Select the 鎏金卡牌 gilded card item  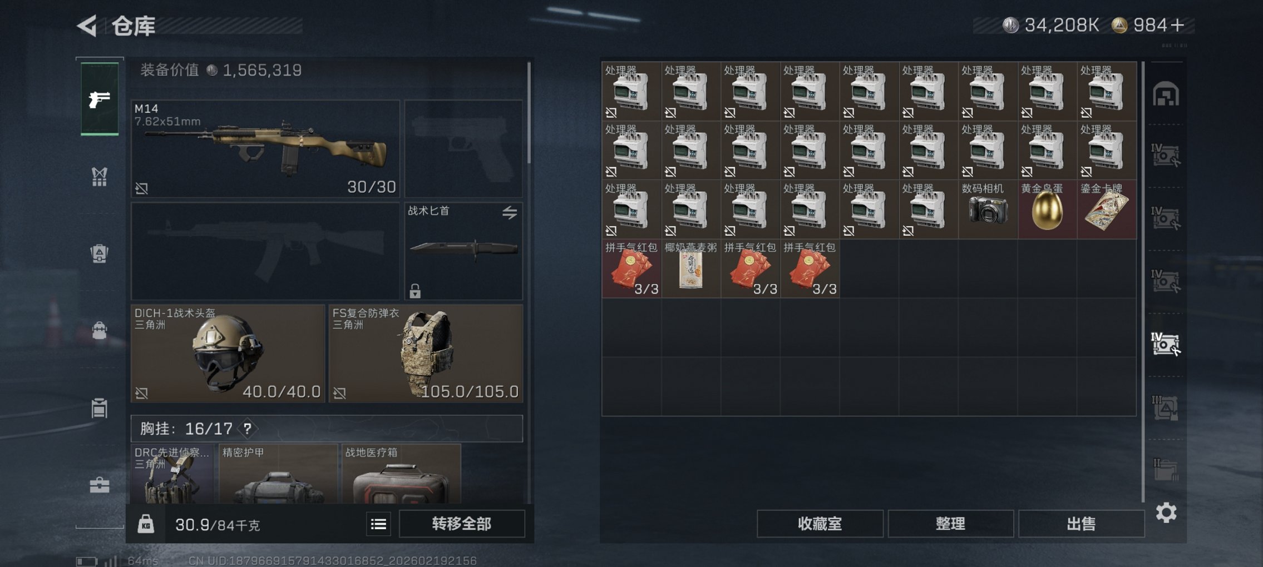tap(1107, 209)
